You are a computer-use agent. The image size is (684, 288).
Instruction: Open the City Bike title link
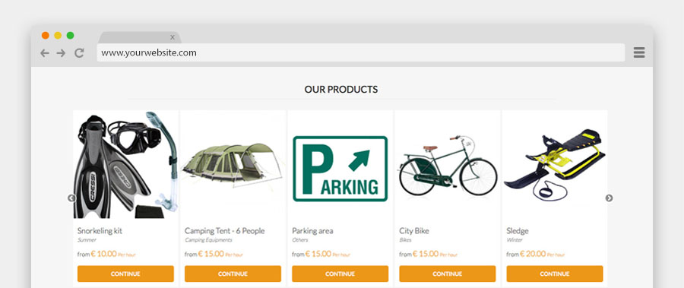pyautogui.click(x=414, y=231)
